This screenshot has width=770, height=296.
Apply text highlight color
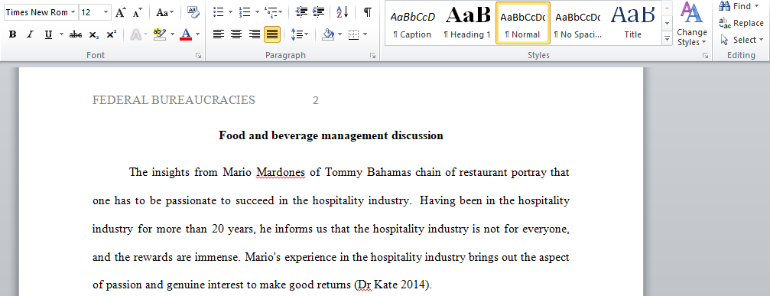click(160, 34)
